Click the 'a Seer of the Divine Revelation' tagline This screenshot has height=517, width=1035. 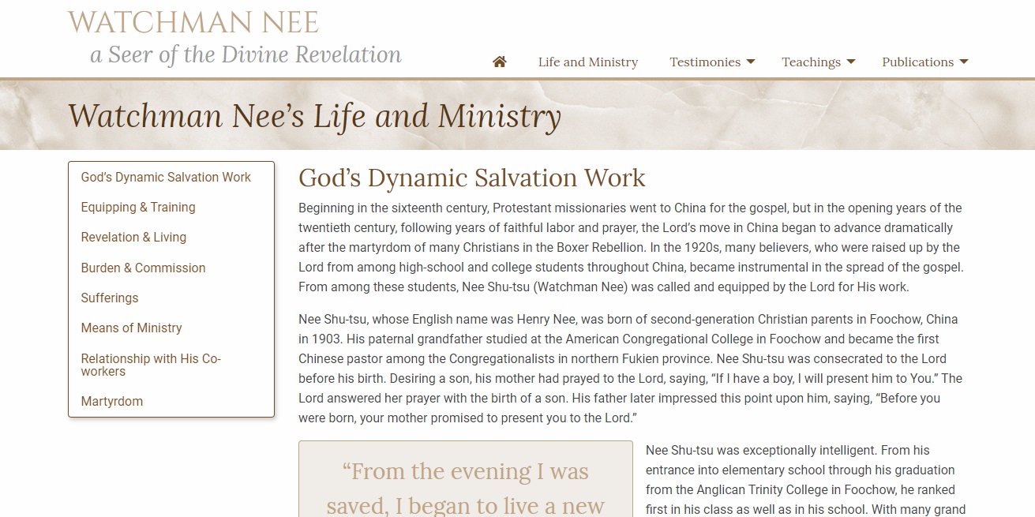pyautogui.click(x=246, y=54)
